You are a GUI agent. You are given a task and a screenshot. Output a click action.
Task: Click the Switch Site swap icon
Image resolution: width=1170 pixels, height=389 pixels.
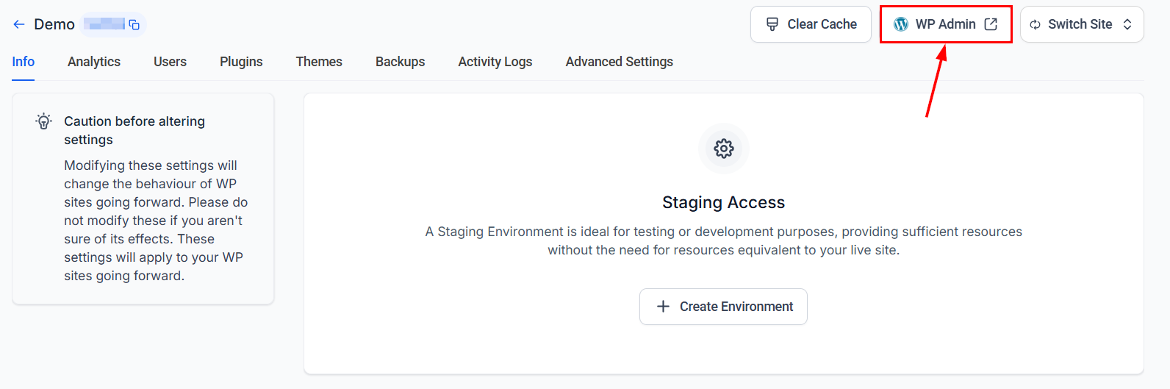coord(1035,25)
